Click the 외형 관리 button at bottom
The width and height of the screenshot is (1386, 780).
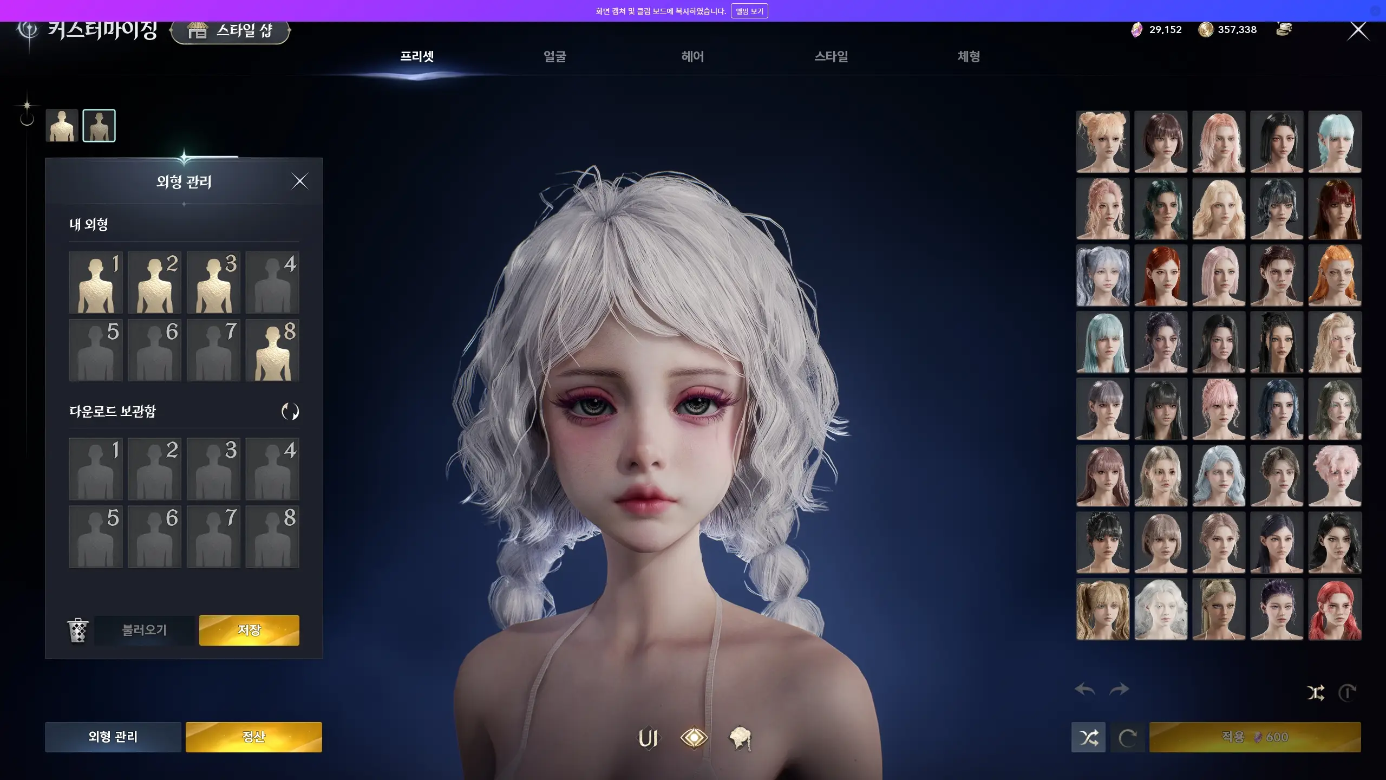pyautogui.click(x=113, y=737)
